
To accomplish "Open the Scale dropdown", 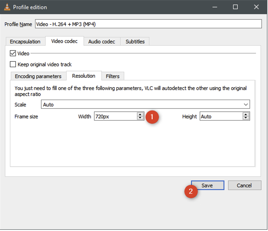I will 145,104.
